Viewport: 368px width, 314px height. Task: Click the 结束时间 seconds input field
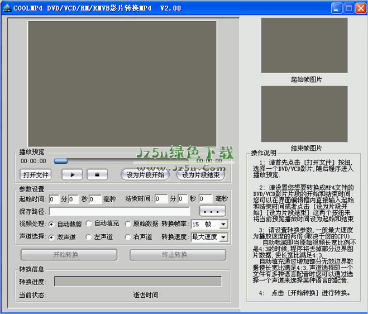[183, 199]
